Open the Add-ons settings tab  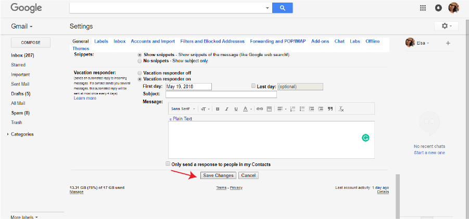(x=320, y=42)
